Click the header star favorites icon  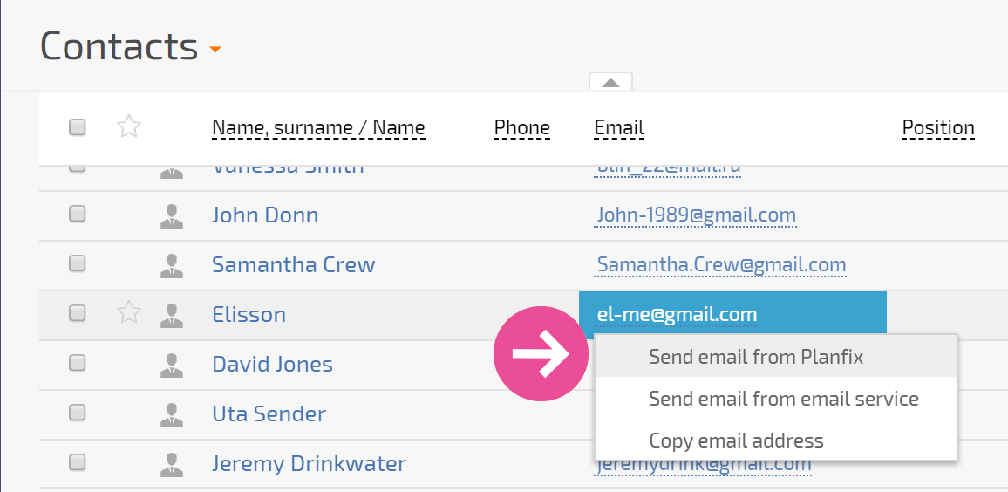click(x=129, y=126)
